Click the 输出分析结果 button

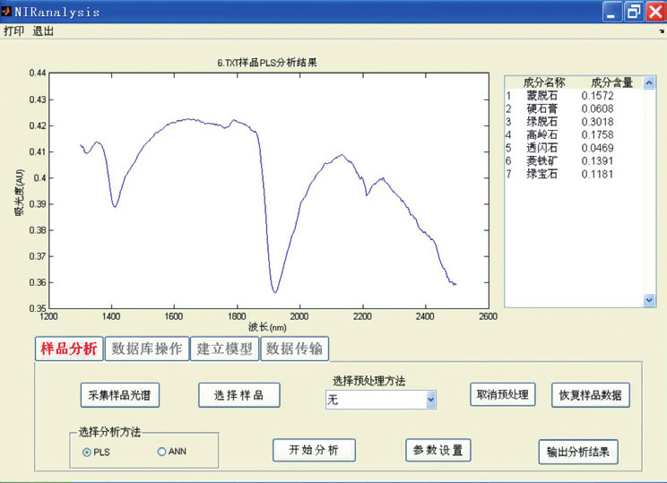pyautogui.click(x=578, y=452)
